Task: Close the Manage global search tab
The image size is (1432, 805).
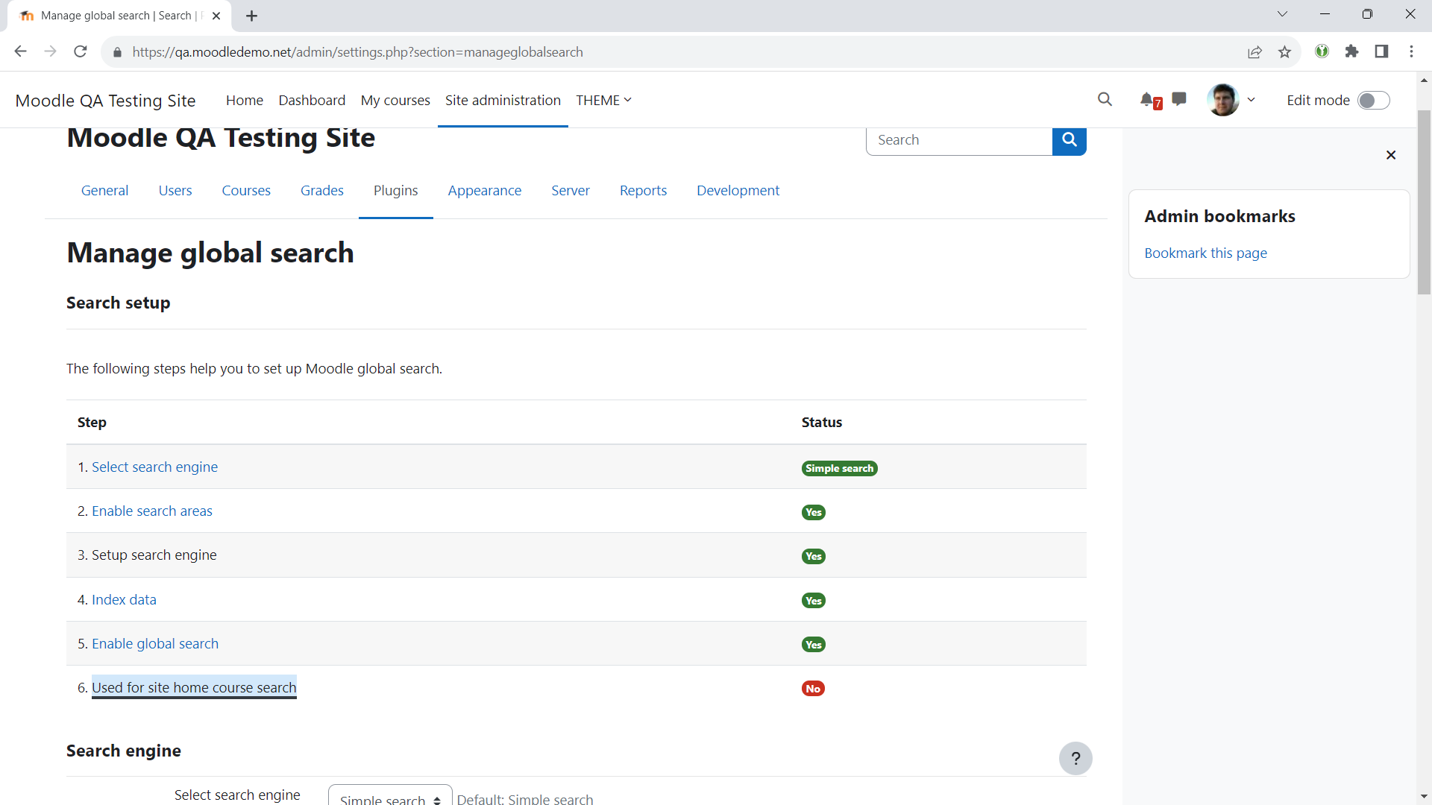Action: (216, 16)
